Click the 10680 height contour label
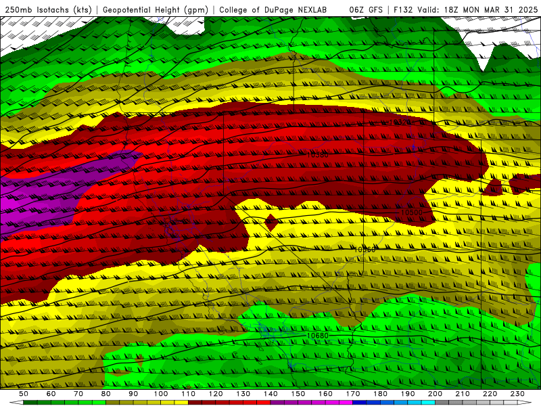 (317, 336)
